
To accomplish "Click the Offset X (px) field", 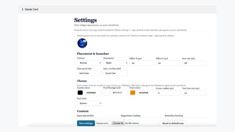I will pos(142,63).
